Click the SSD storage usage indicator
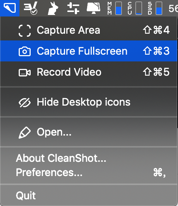Viewport: 178px width, 206px height. 155,8
